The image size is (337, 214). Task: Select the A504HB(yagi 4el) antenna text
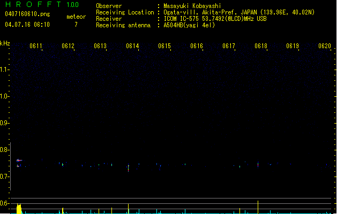click(189, 25)
